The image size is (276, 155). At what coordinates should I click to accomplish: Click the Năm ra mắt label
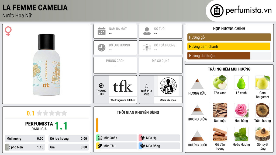[118, 29]
